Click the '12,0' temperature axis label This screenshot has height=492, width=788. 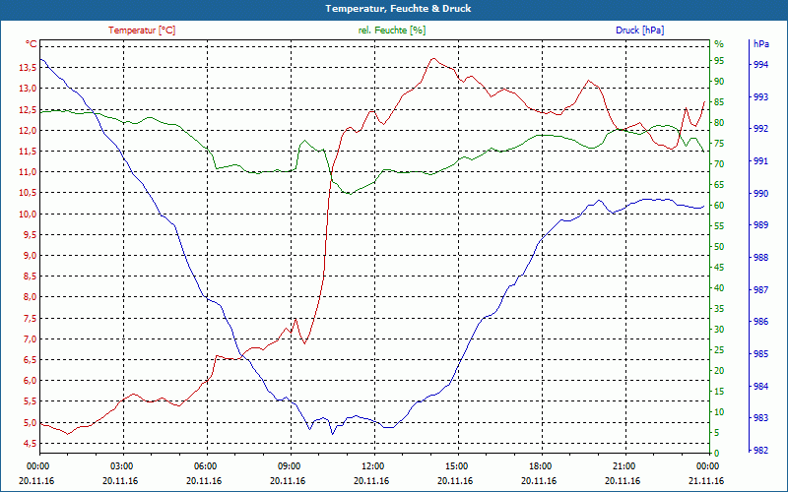tap(28, 131)
